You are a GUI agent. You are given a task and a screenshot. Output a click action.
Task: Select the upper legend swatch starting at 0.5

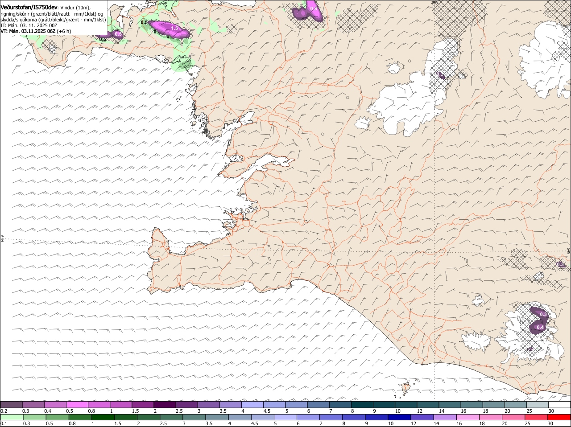pos(77,404)
